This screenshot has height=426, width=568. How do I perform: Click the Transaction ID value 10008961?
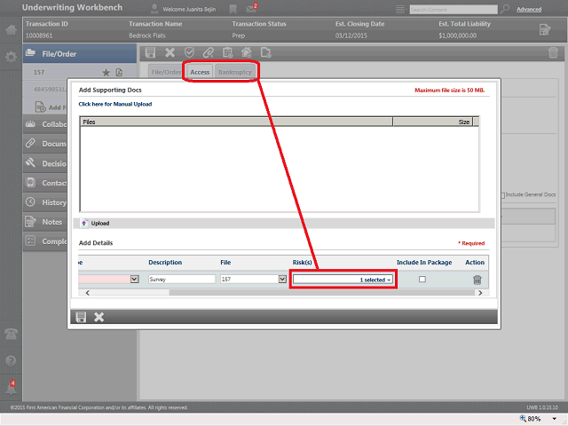tap(39, 35)
